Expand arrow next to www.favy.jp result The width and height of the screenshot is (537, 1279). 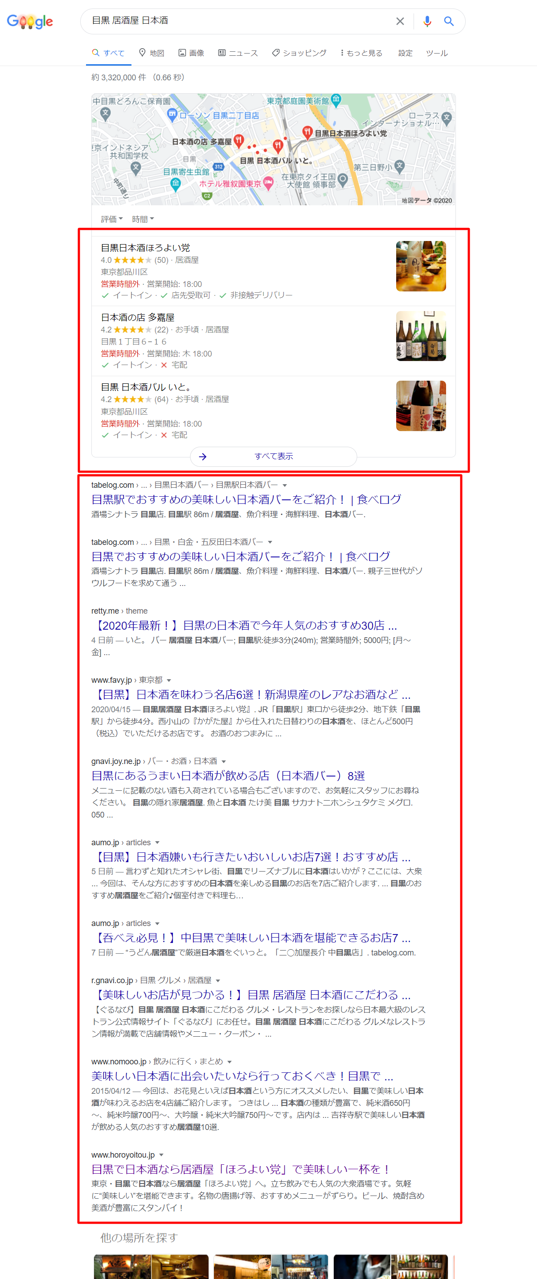(169, 680)
